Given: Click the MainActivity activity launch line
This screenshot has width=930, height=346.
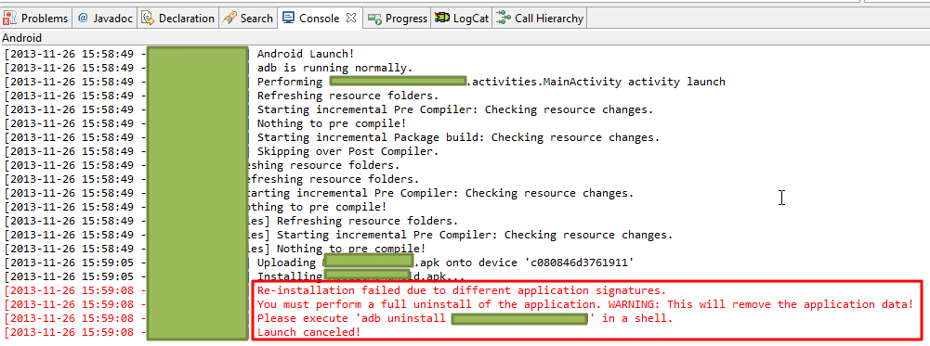Looking at the screenshot, I should pyautogui.click(x=491, y=82).
